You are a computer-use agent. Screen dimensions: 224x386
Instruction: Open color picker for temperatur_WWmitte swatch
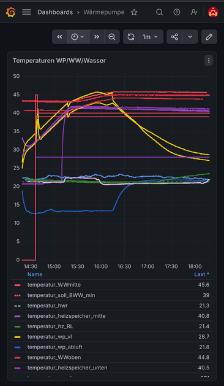click(x=17, y=285)
